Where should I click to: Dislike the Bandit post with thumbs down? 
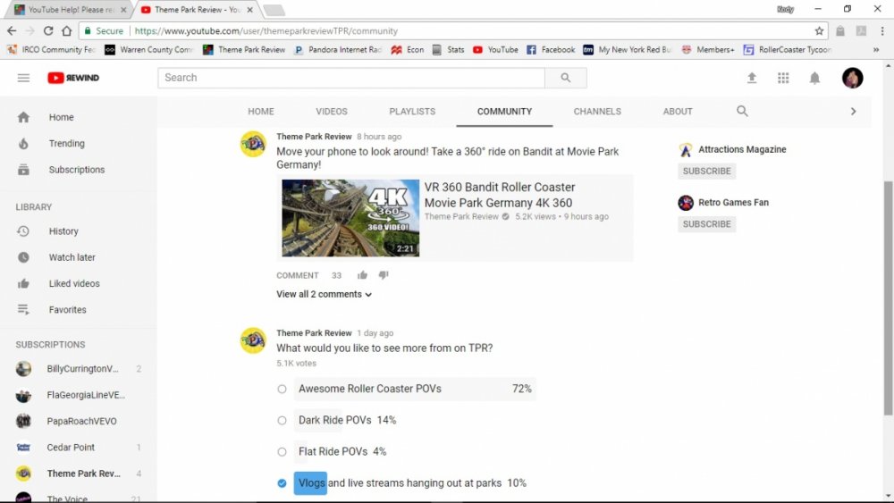click(x=384, y=275)
